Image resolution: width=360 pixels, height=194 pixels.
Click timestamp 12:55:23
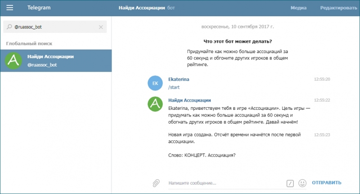pyautogui.click(x=322, y=135)
